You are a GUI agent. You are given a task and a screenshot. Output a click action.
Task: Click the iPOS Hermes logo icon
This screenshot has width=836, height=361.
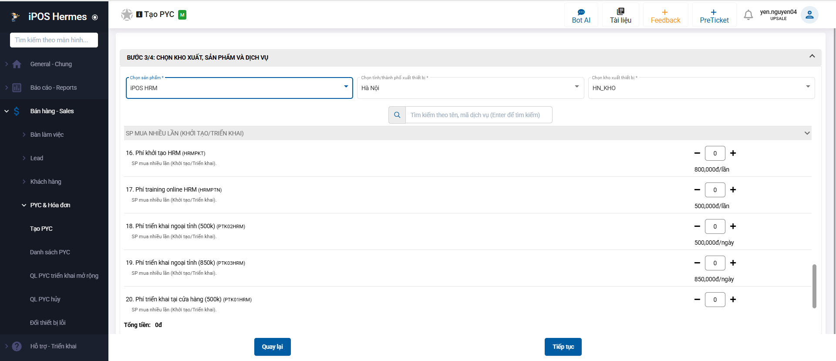[x=15, y=17]
